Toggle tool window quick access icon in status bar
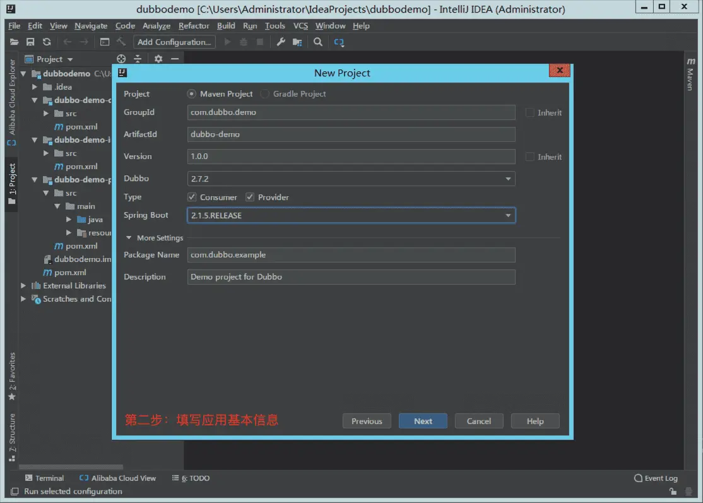 tap(15, 492)
